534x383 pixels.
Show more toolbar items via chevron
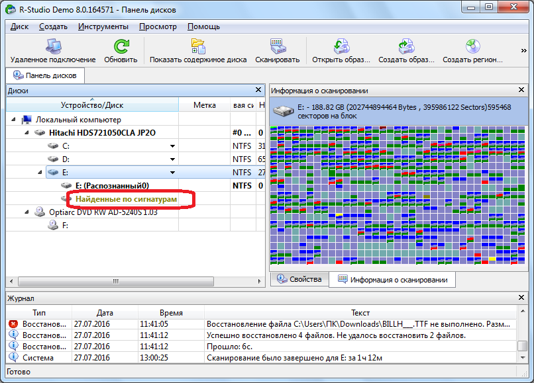click(524, 51)
